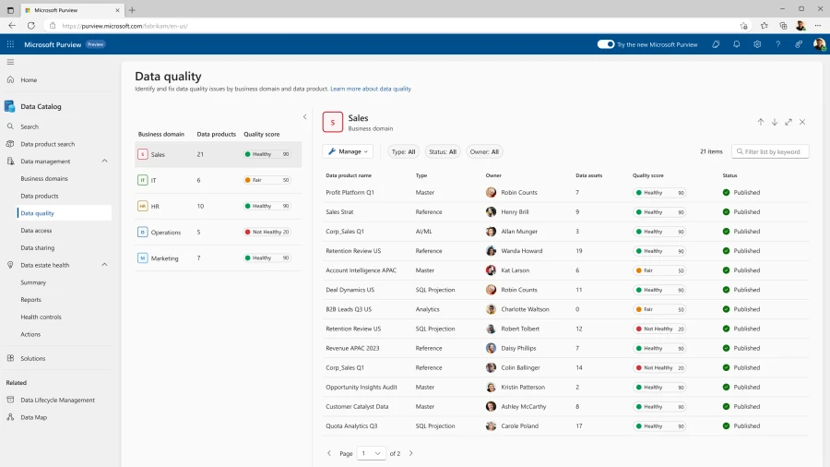
Task: Select the Operations business domain row
Action: pyautogui.click(x=218, y=232)
